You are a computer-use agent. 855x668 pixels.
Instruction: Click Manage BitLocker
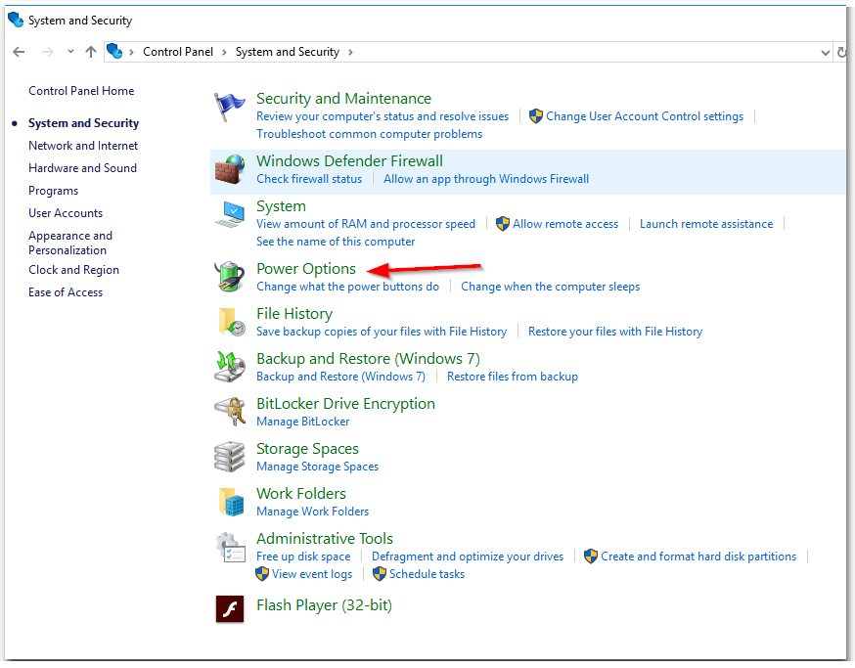click(x=302, y=422)
